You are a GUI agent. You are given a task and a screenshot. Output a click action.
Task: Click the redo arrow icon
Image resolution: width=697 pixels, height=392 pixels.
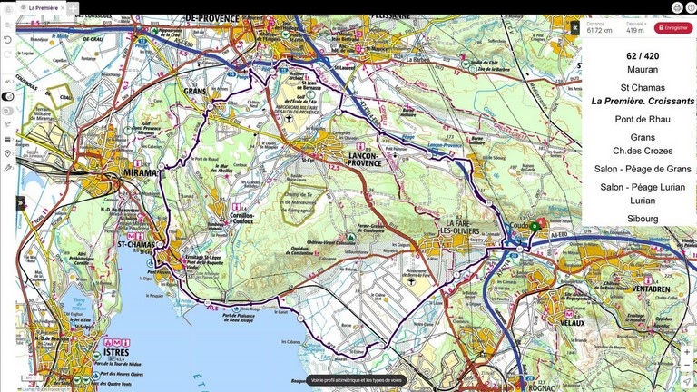7,54
